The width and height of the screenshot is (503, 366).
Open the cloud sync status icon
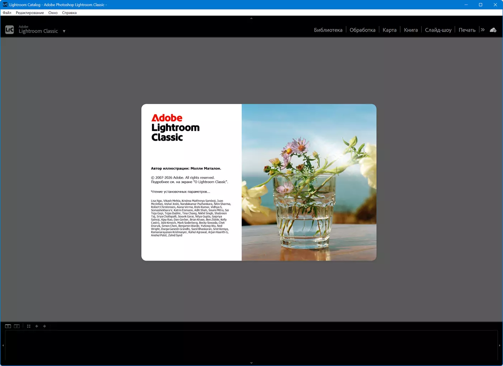point(493,30)
